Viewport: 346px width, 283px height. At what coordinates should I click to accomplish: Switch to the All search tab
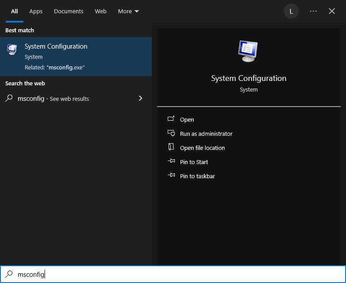(14, 11)
